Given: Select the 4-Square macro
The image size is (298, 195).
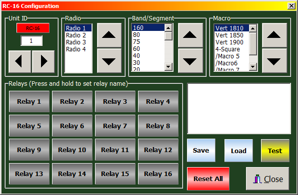Looking at the screenshot, I should 231,49.
